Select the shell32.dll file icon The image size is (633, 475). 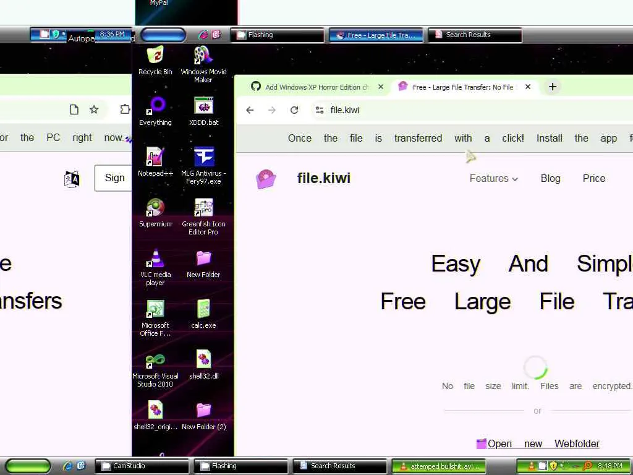pos(203,365)
